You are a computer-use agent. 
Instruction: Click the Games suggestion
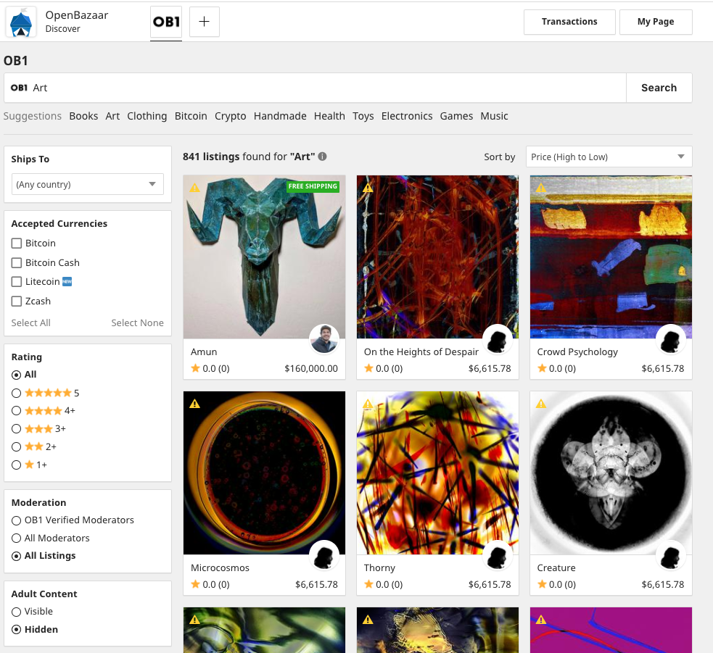(x=456, y=117)
